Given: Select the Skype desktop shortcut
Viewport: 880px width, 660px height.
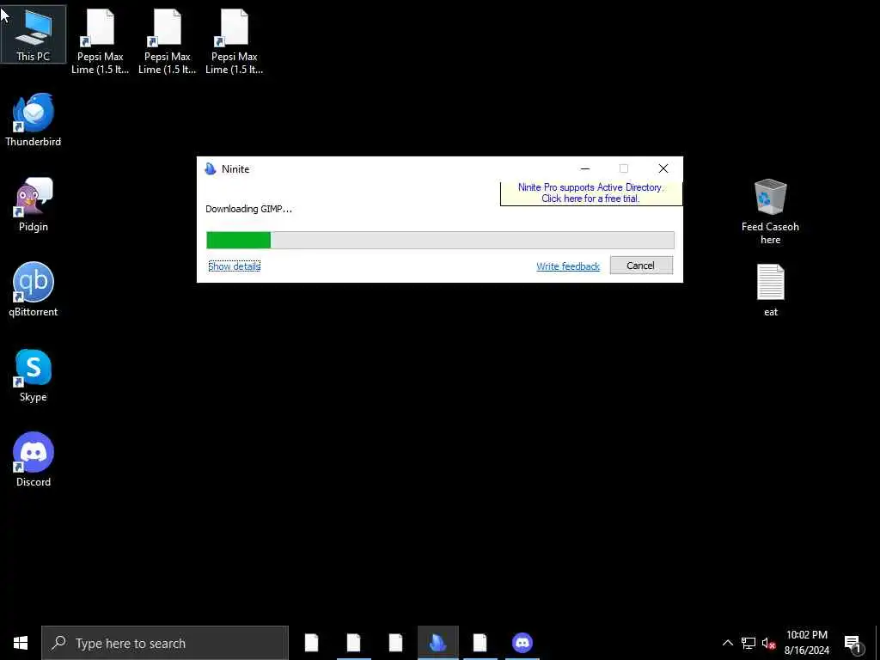Looking at the screenshot, I should tap(34, 375).
